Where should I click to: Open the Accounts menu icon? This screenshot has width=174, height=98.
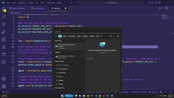point(4,79)
